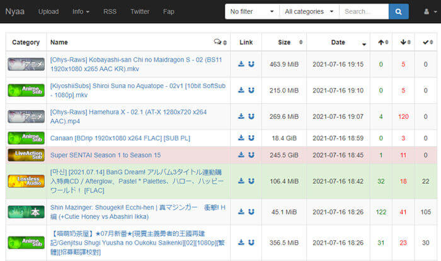Open magnet link for Shiroi Suna no Aquatope
441x261 pixels.
tap(251, 90)
